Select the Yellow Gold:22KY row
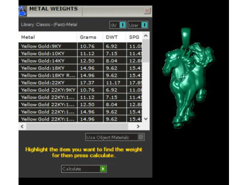This screenshot has width=247, height=185. click(80, 83)
